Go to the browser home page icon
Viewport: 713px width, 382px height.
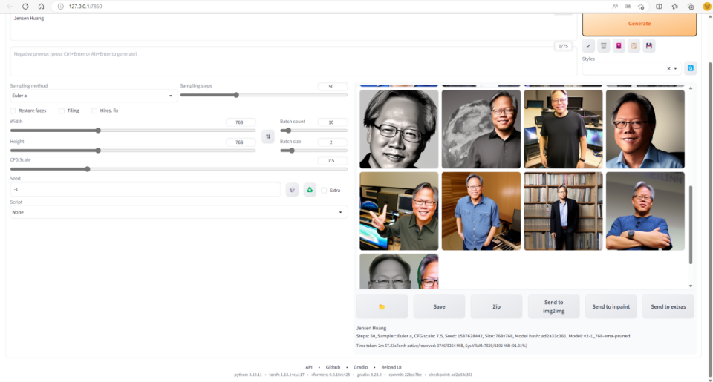pos(41,7)
